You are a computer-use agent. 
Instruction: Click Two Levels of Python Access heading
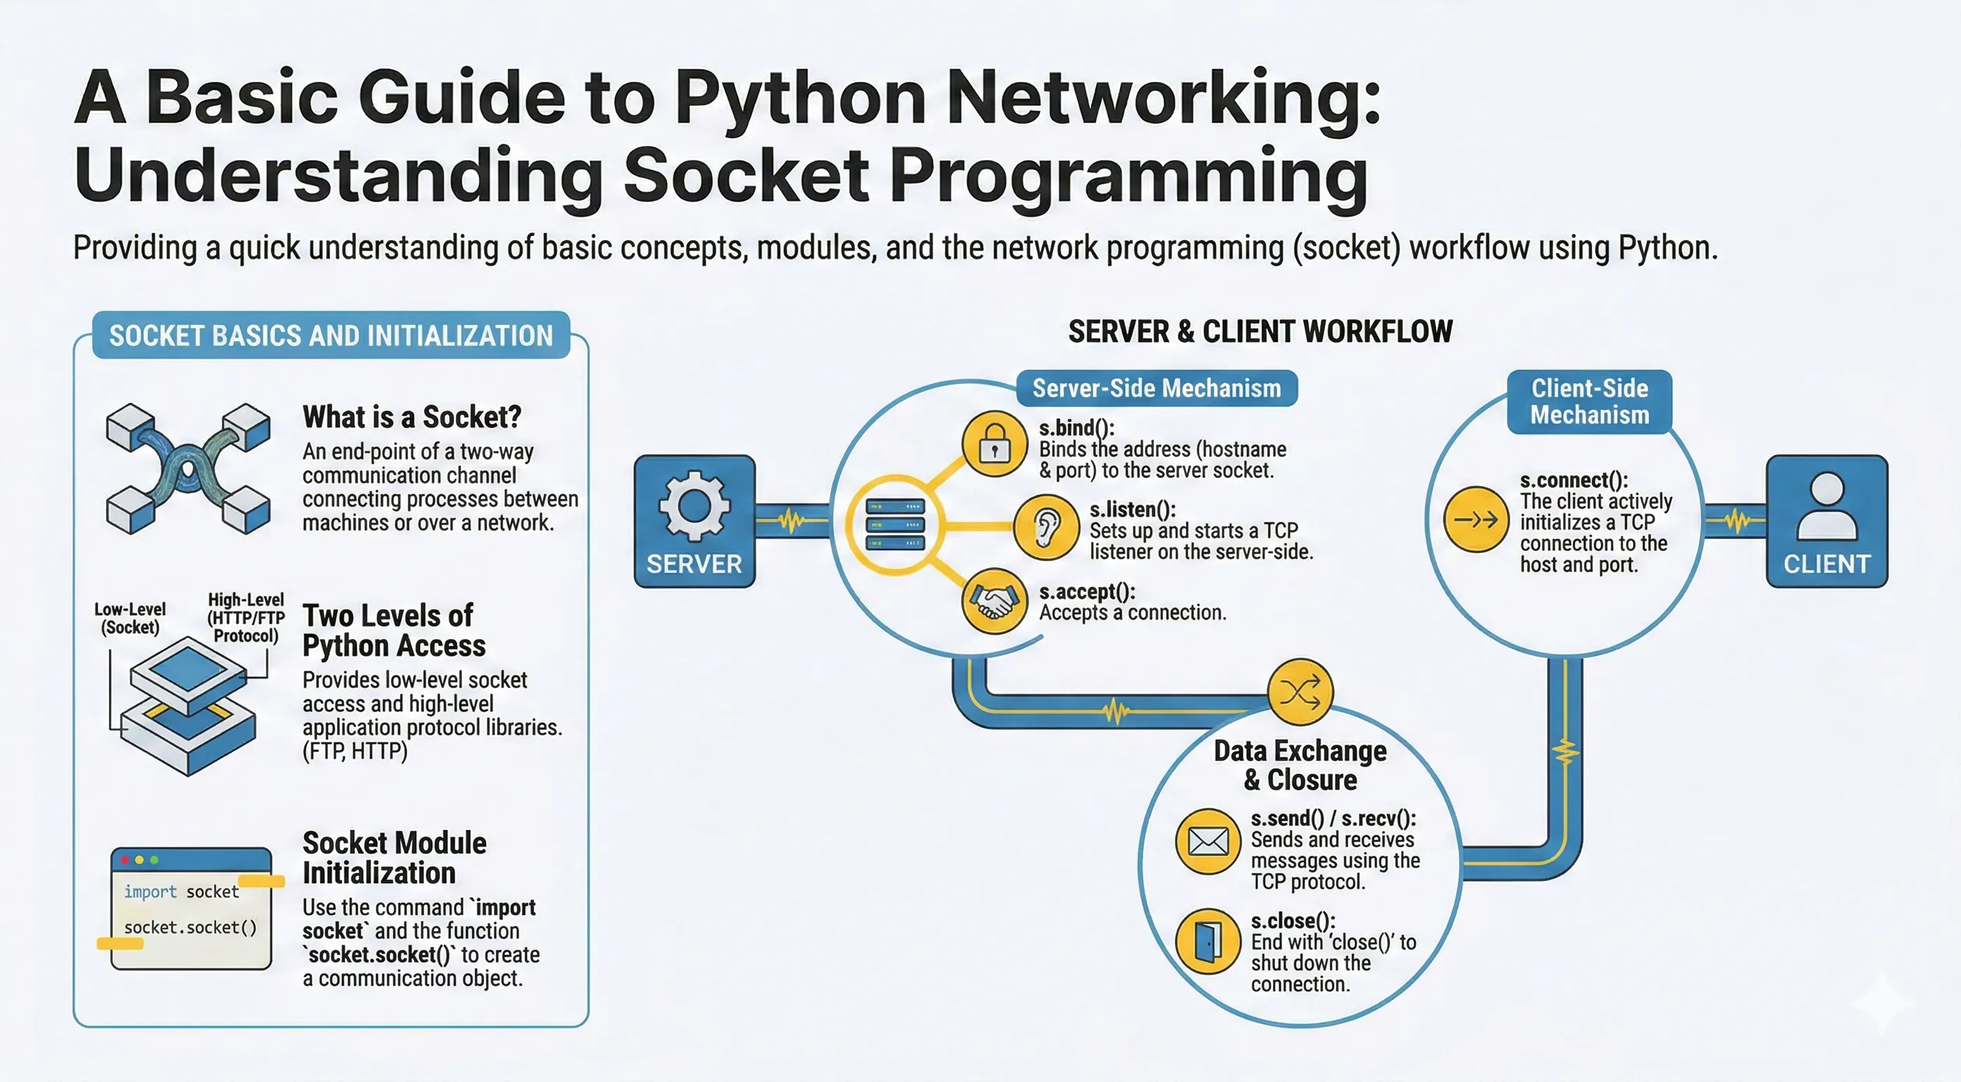tap(394, 630)
